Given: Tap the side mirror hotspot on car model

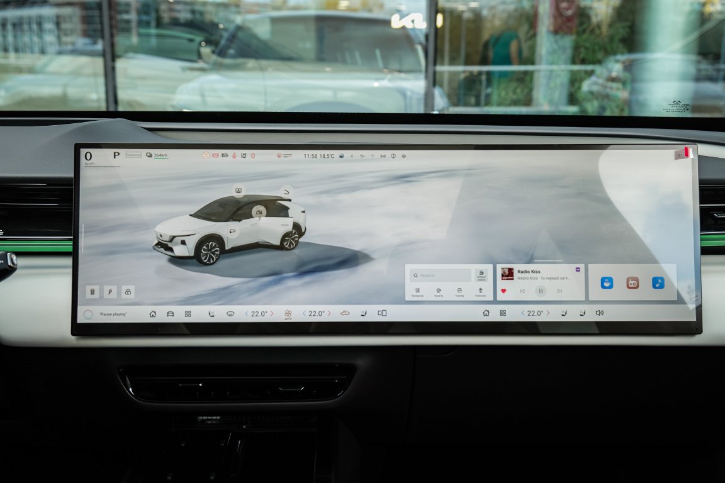Looking at the screenshot, I should pos(233,231).
